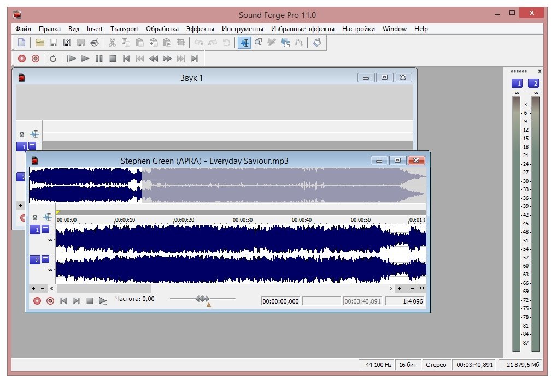557x386 pixels.
Task: Rewind using transport bar button
Action: (x=154, y=58)
